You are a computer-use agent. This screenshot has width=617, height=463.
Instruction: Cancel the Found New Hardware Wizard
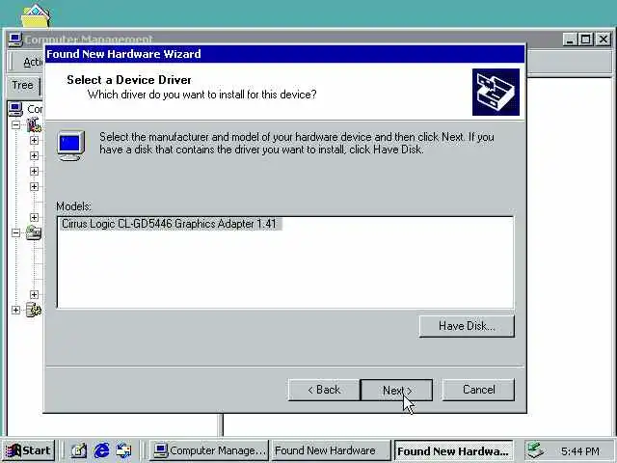(x=478, y=390)
